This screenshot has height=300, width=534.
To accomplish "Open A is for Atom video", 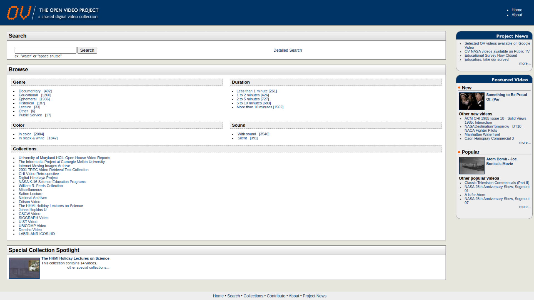I will [475, 195].
